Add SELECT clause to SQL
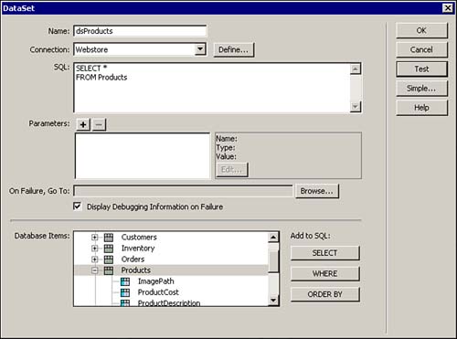 tap(325, 253)
